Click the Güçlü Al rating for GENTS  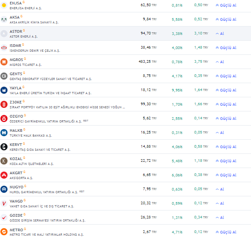(226, 76)
